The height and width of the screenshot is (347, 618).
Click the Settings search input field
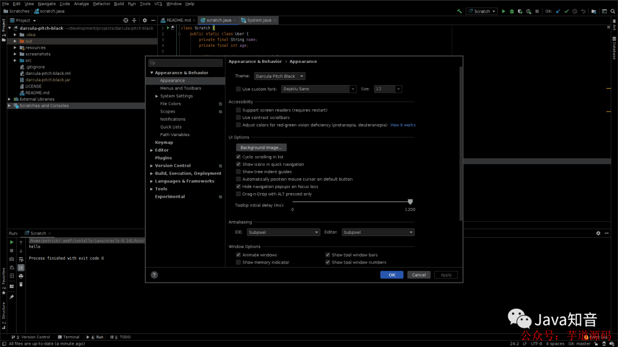click(x=185, y=63)
